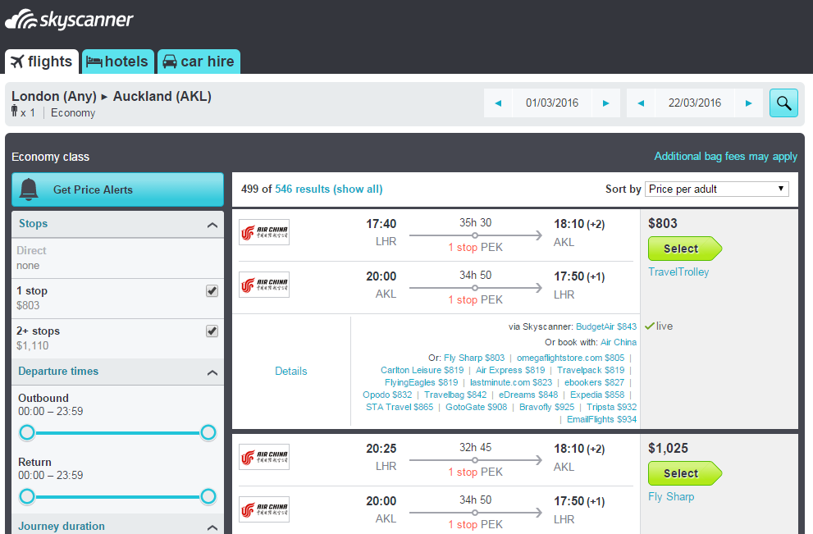The image size is (813, 534).
Task: Collapse the Stops filter section
Action: pyautogui.click(x=212, y=225)
